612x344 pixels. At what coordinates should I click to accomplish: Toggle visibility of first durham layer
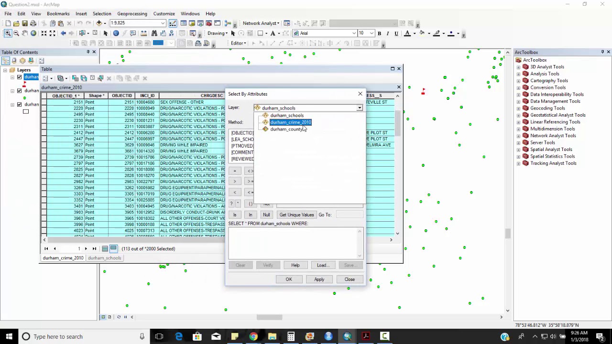(x=19, y=77)
